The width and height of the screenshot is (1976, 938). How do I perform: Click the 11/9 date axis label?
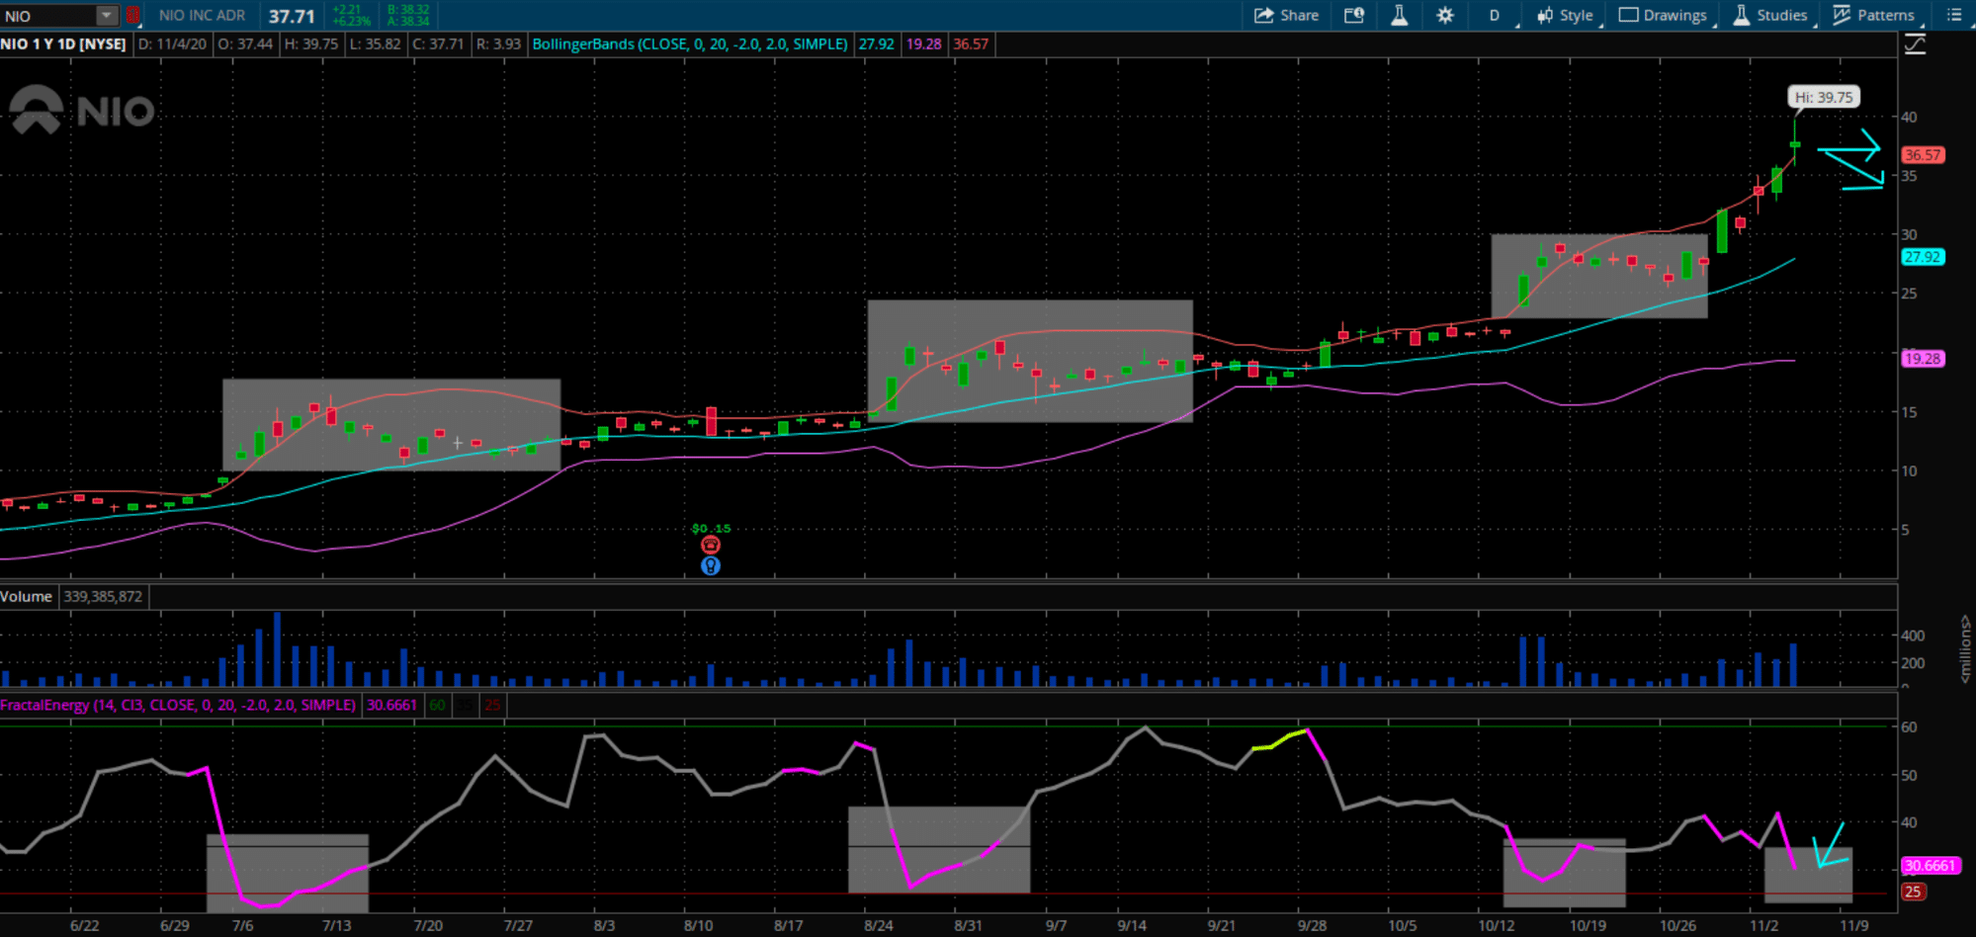coord(1853,926)
